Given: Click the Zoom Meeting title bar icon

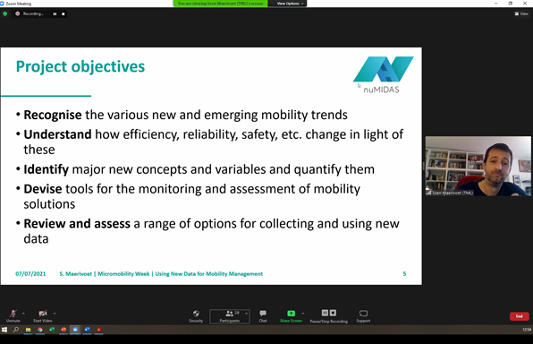Looking at the screenshot, I should click(x=2, y=4).
